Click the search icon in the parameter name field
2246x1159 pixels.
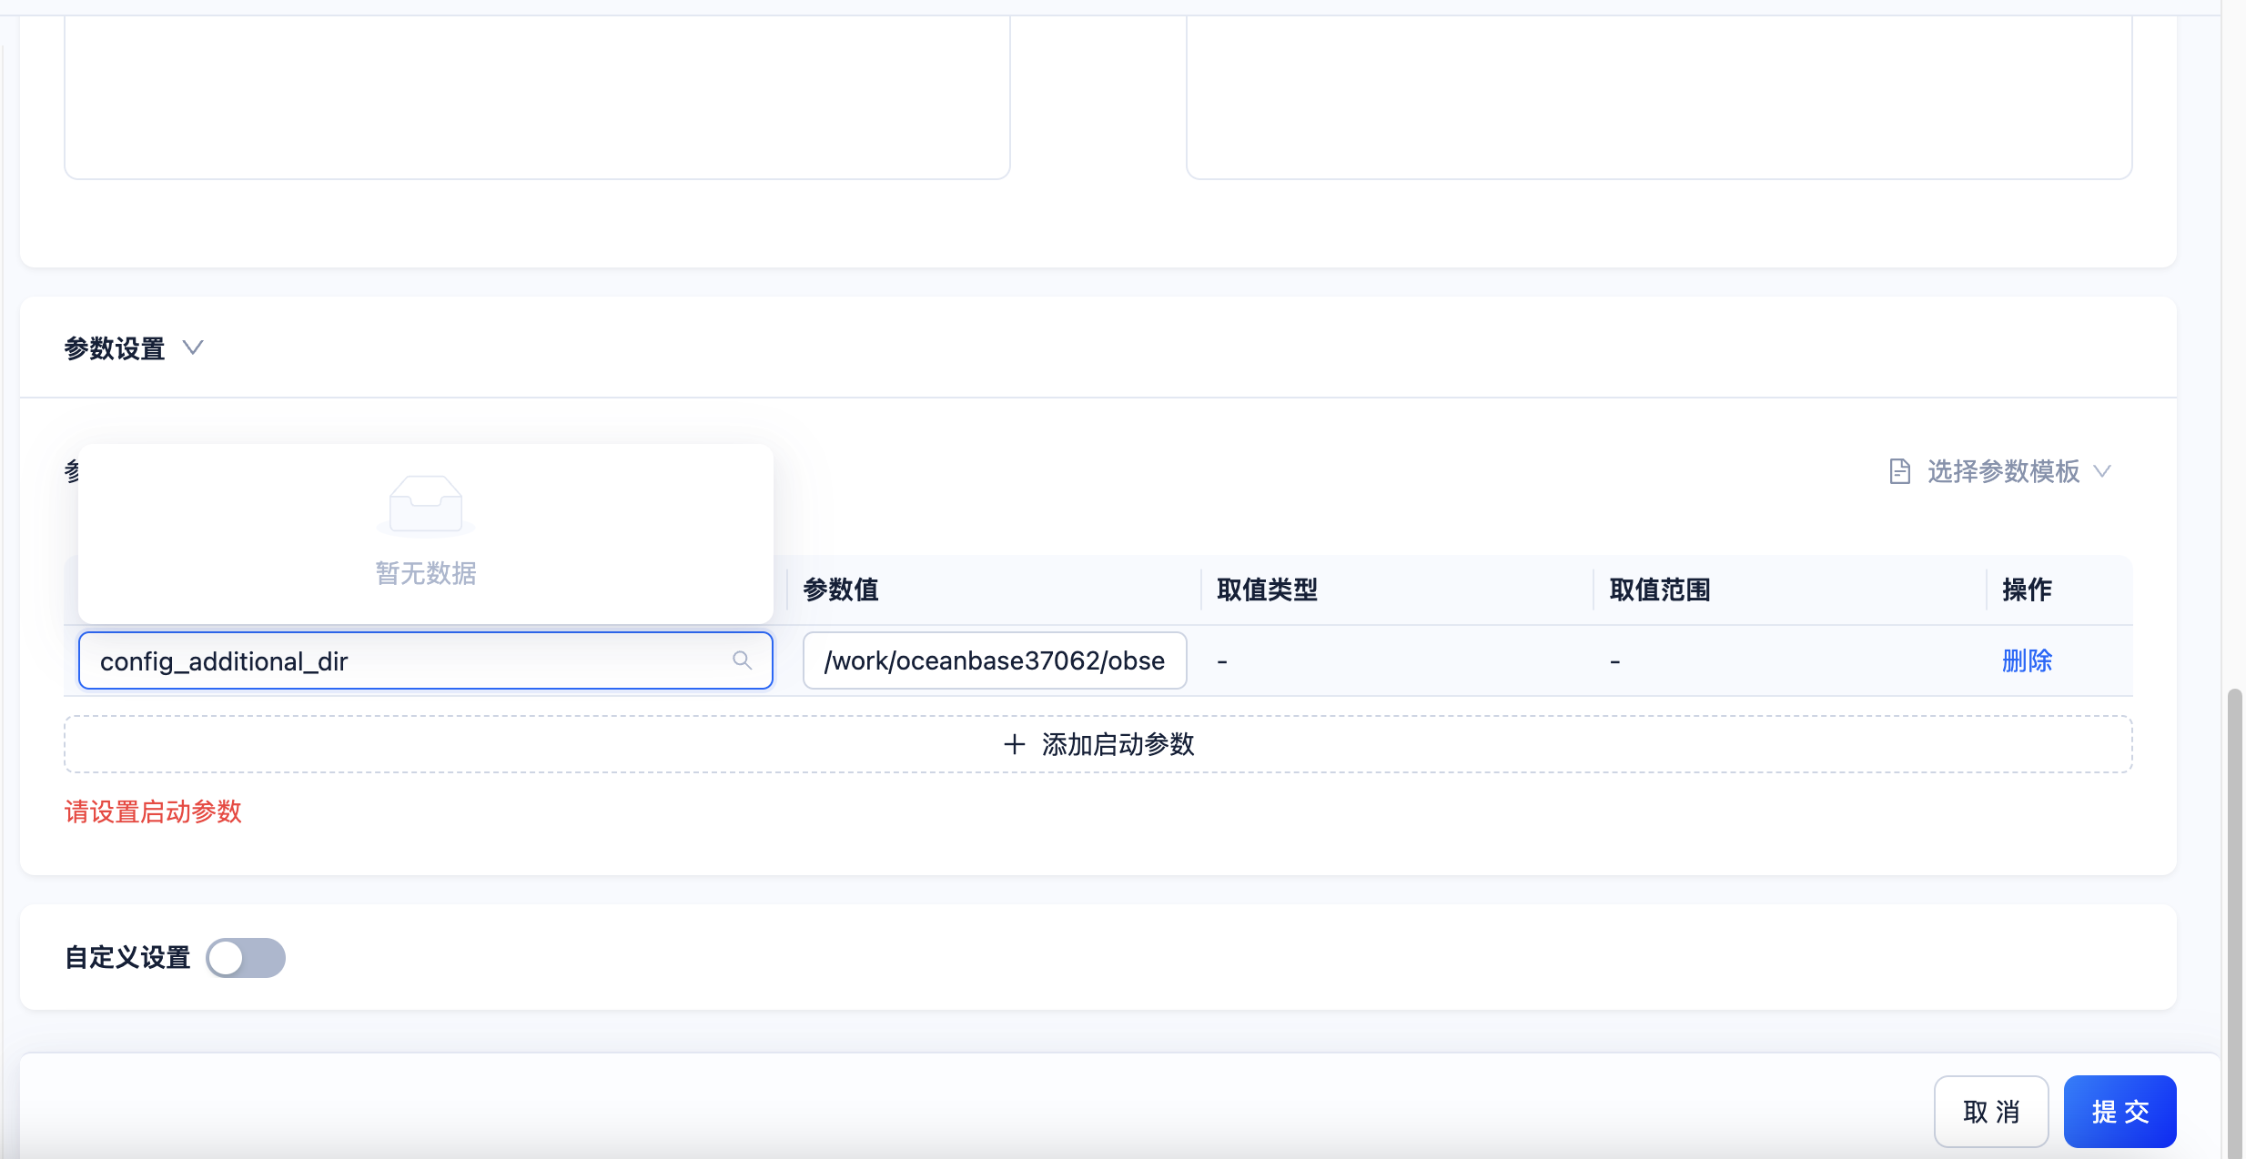743,660
